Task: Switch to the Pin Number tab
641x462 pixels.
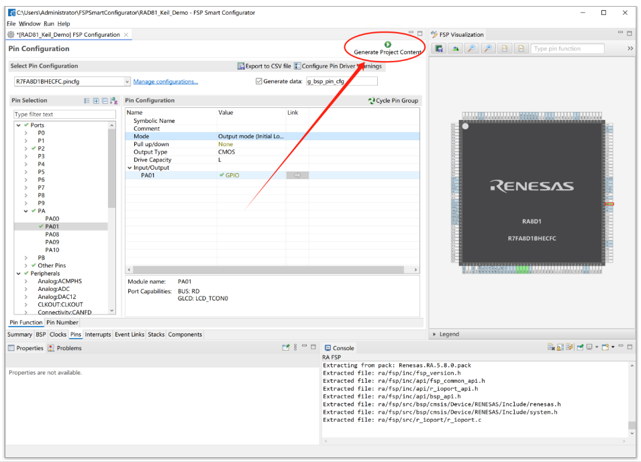Action: click(62, 323)
